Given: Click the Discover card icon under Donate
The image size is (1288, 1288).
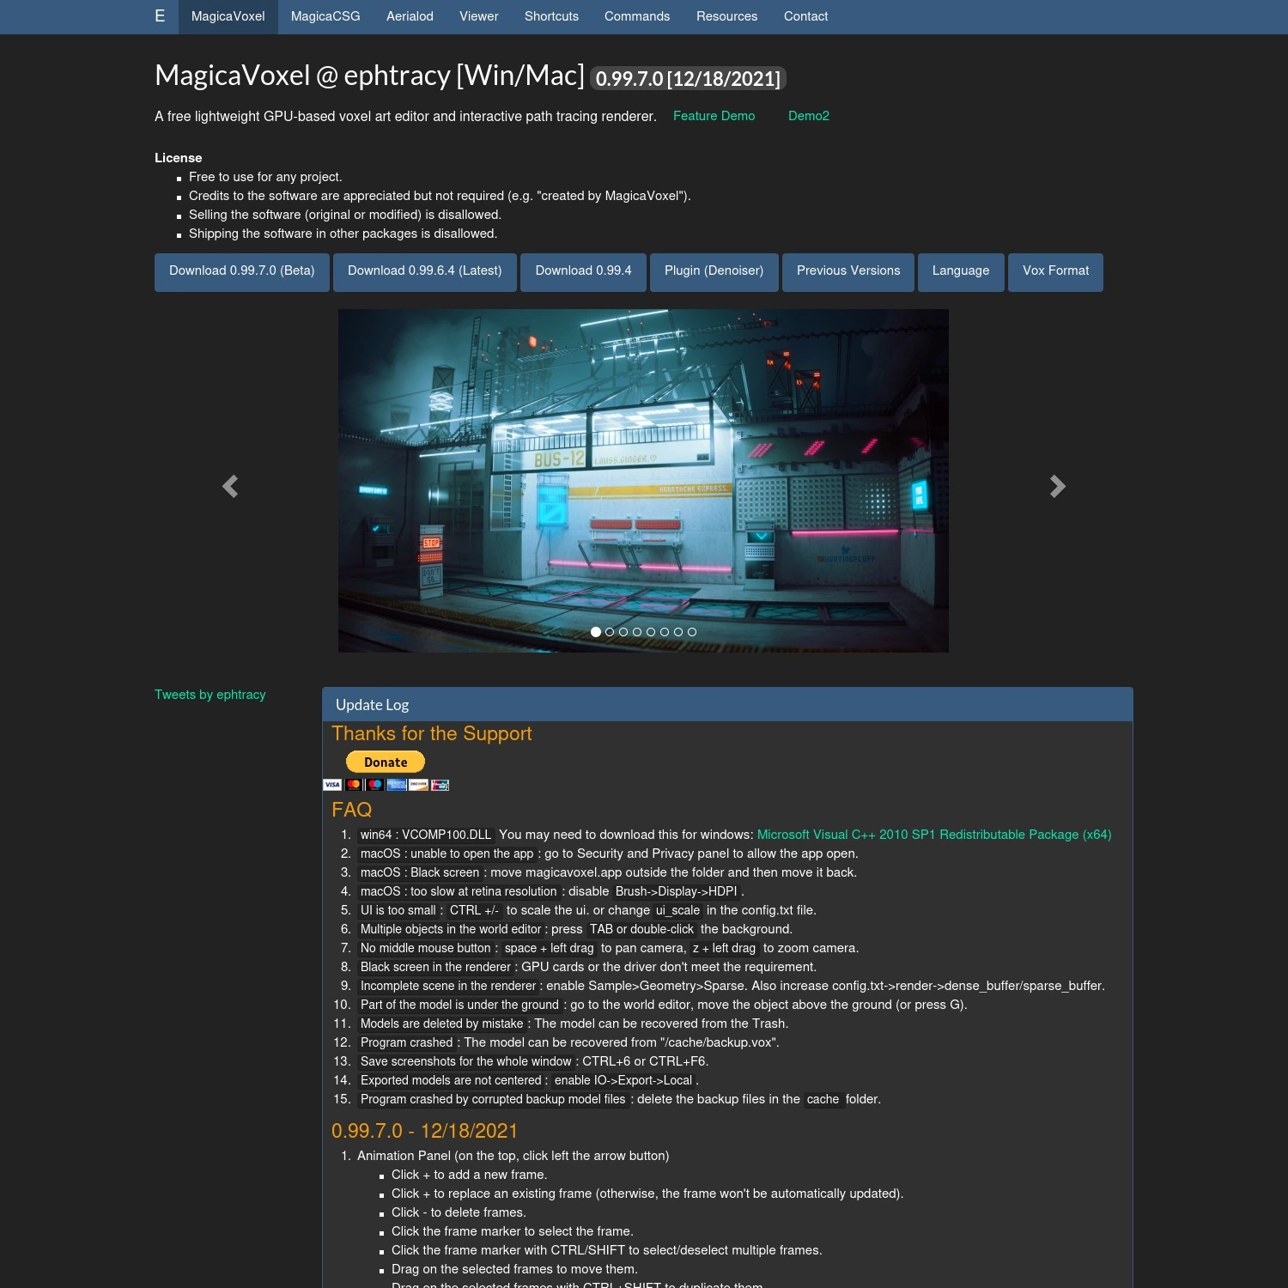Looking at the screenshot, I should click(418, 785).
